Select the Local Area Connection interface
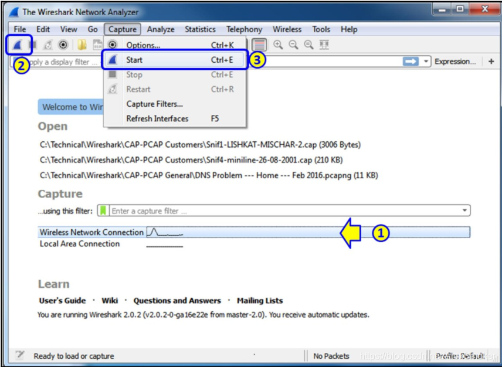The width and height of the screenshot is (502, 367). click(254, 244)
